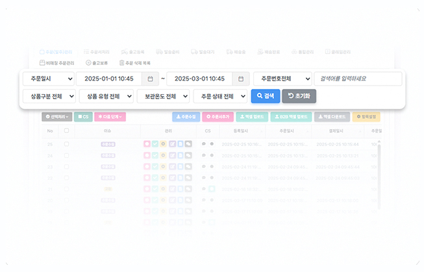Click the pink 주문서추가 button
The image size is (424, 272).
click(x=218, y=117)
